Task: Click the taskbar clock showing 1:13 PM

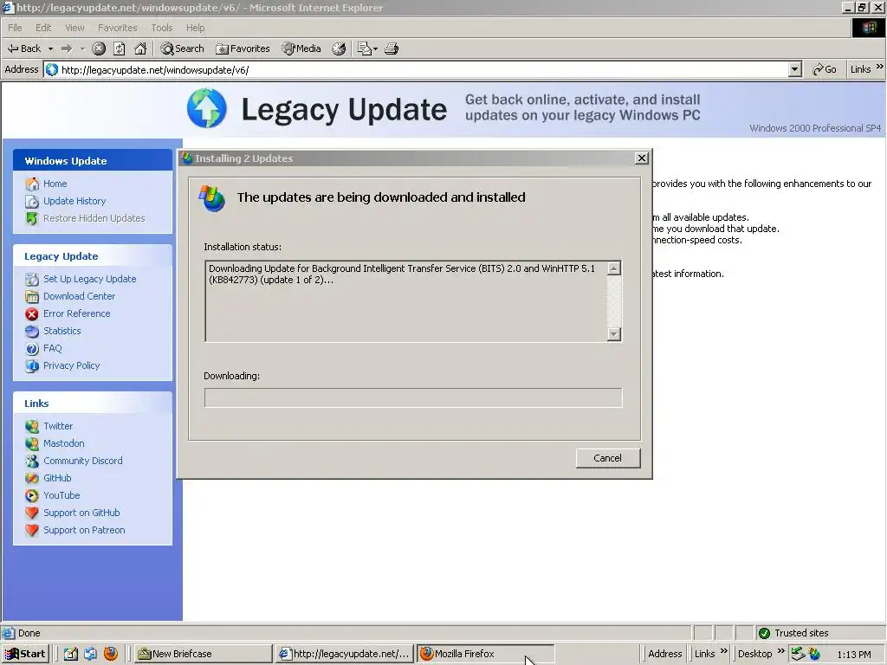Action: pos(853,655)
